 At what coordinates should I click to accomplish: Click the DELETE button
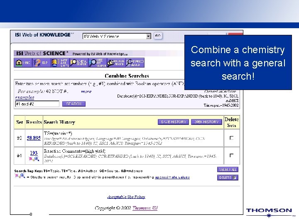pyautogui.click(x=228, y=178)
